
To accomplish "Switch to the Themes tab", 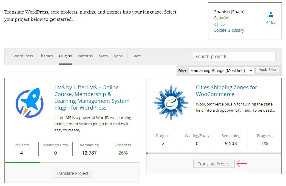I will 46,56.
